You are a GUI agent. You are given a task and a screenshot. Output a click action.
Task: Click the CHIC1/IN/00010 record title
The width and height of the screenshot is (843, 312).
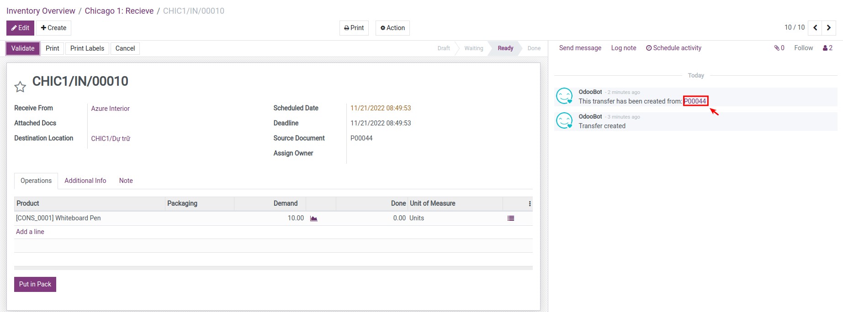tap(80, 81)
